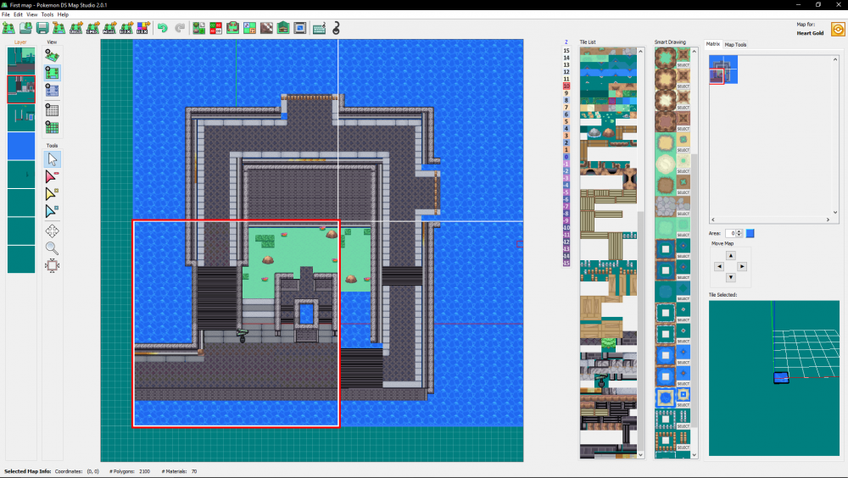Set height level to 5
The width and height of the screenshot is (848, 478).
tap(566, 122)
